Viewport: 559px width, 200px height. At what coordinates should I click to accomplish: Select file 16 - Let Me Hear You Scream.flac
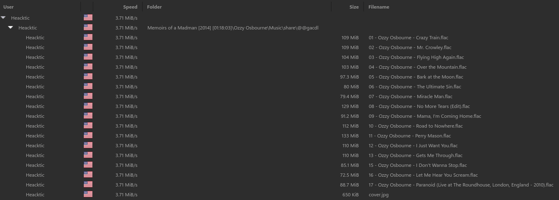(423, 175)
